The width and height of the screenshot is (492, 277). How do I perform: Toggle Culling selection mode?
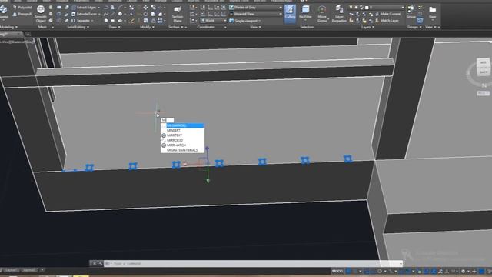290,14
